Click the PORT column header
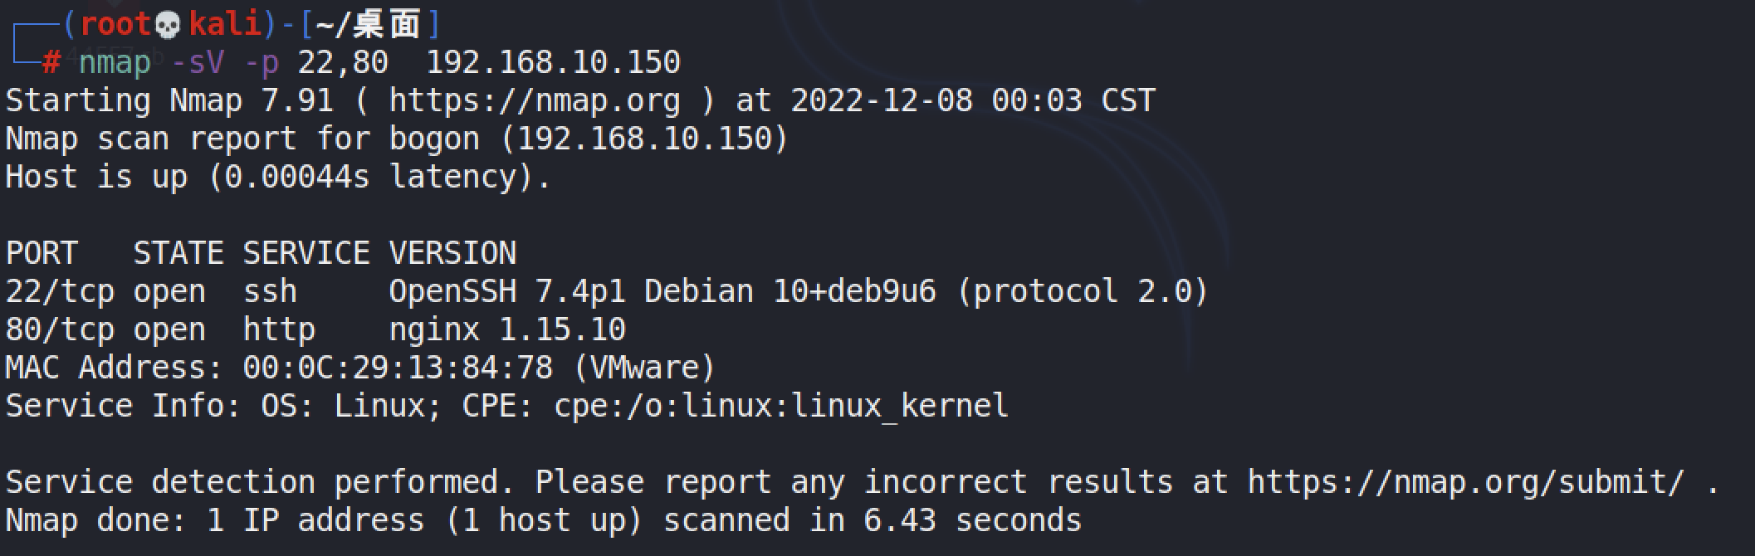The height and width of the screenshot is (556, 1755). point(42,253)
